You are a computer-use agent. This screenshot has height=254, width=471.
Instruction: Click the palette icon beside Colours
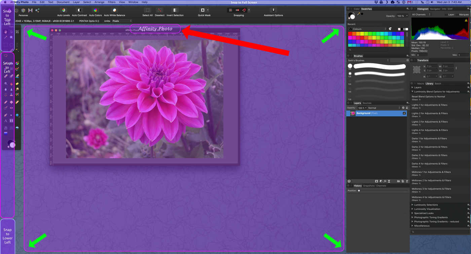pos(390,29)
